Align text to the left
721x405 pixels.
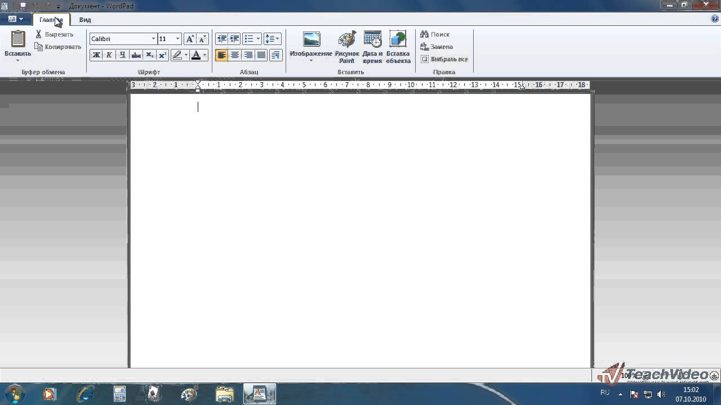click(222, 55)
